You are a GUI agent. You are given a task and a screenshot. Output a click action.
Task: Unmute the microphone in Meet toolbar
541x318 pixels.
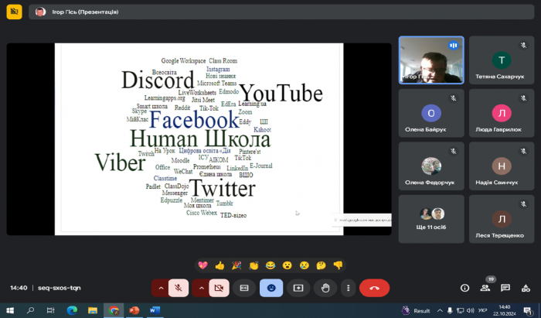[x=179, y=288]
